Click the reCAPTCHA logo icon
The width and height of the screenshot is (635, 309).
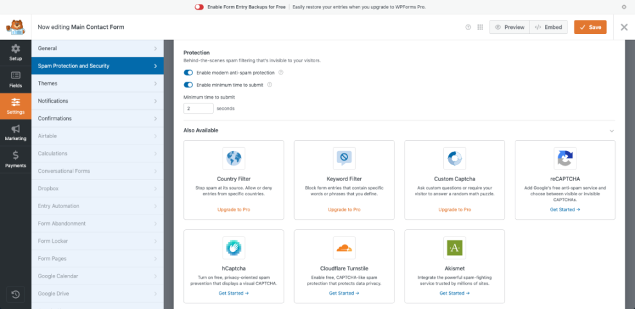pyautogui.click(x=565, y=158)
